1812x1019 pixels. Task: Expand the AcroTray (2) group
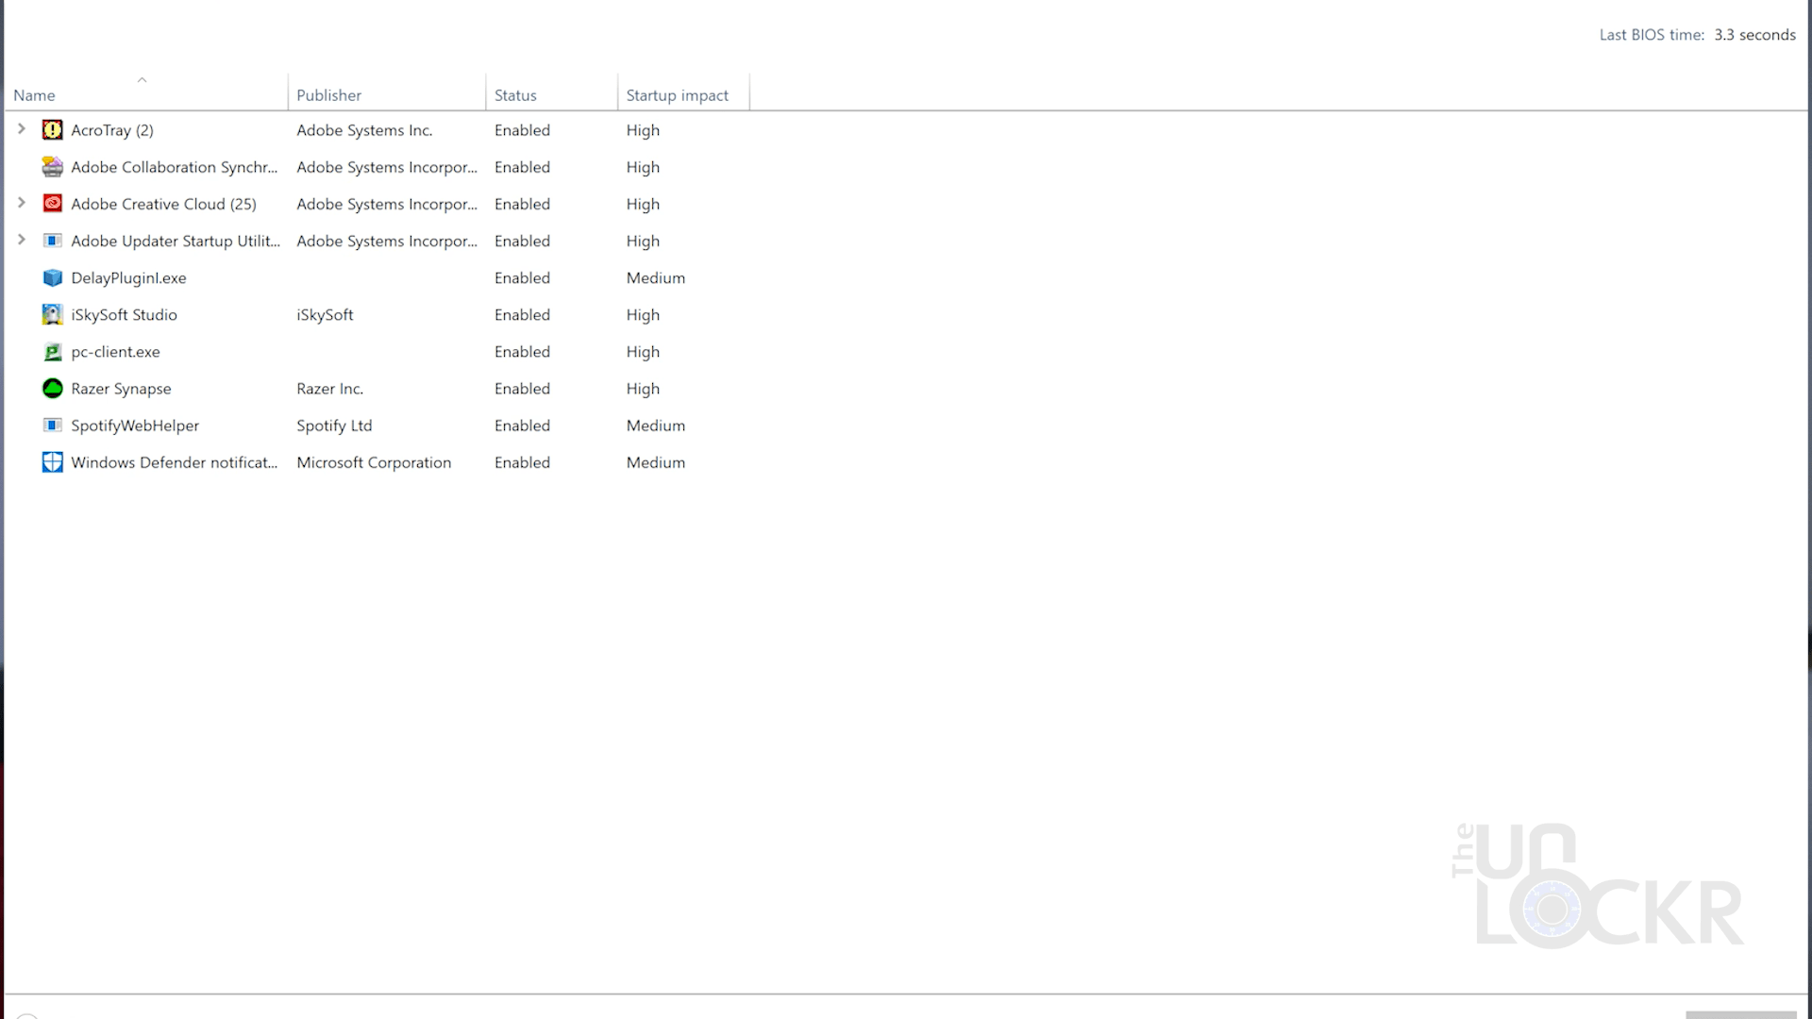tap(22, 129)
